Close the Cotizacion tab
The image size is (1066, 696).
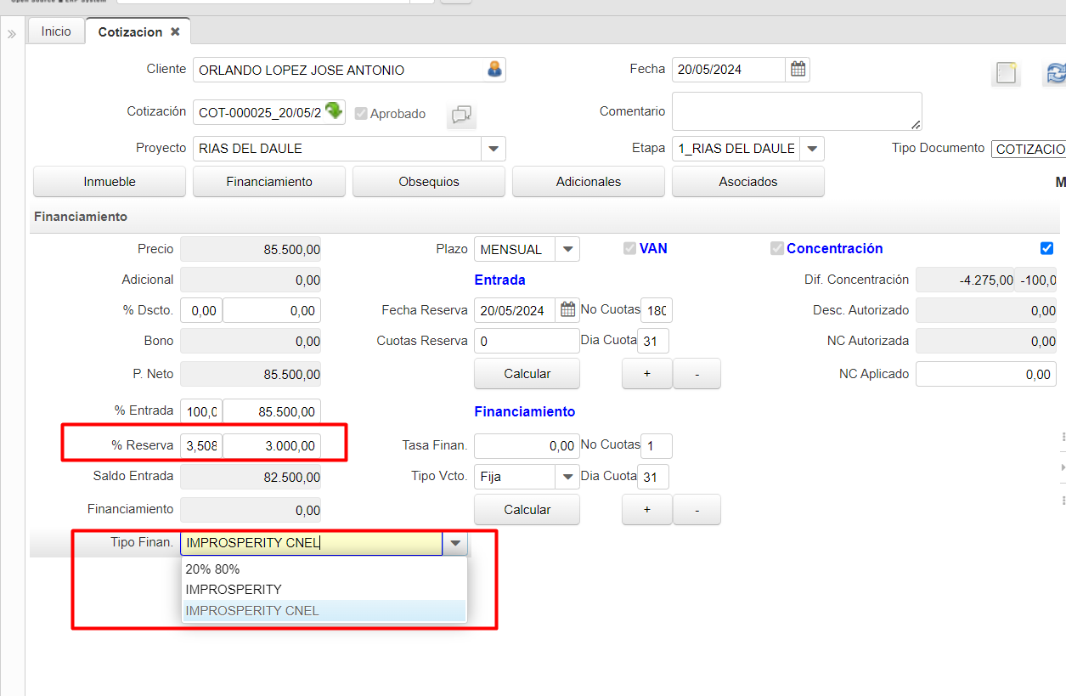tap(175, 31)
